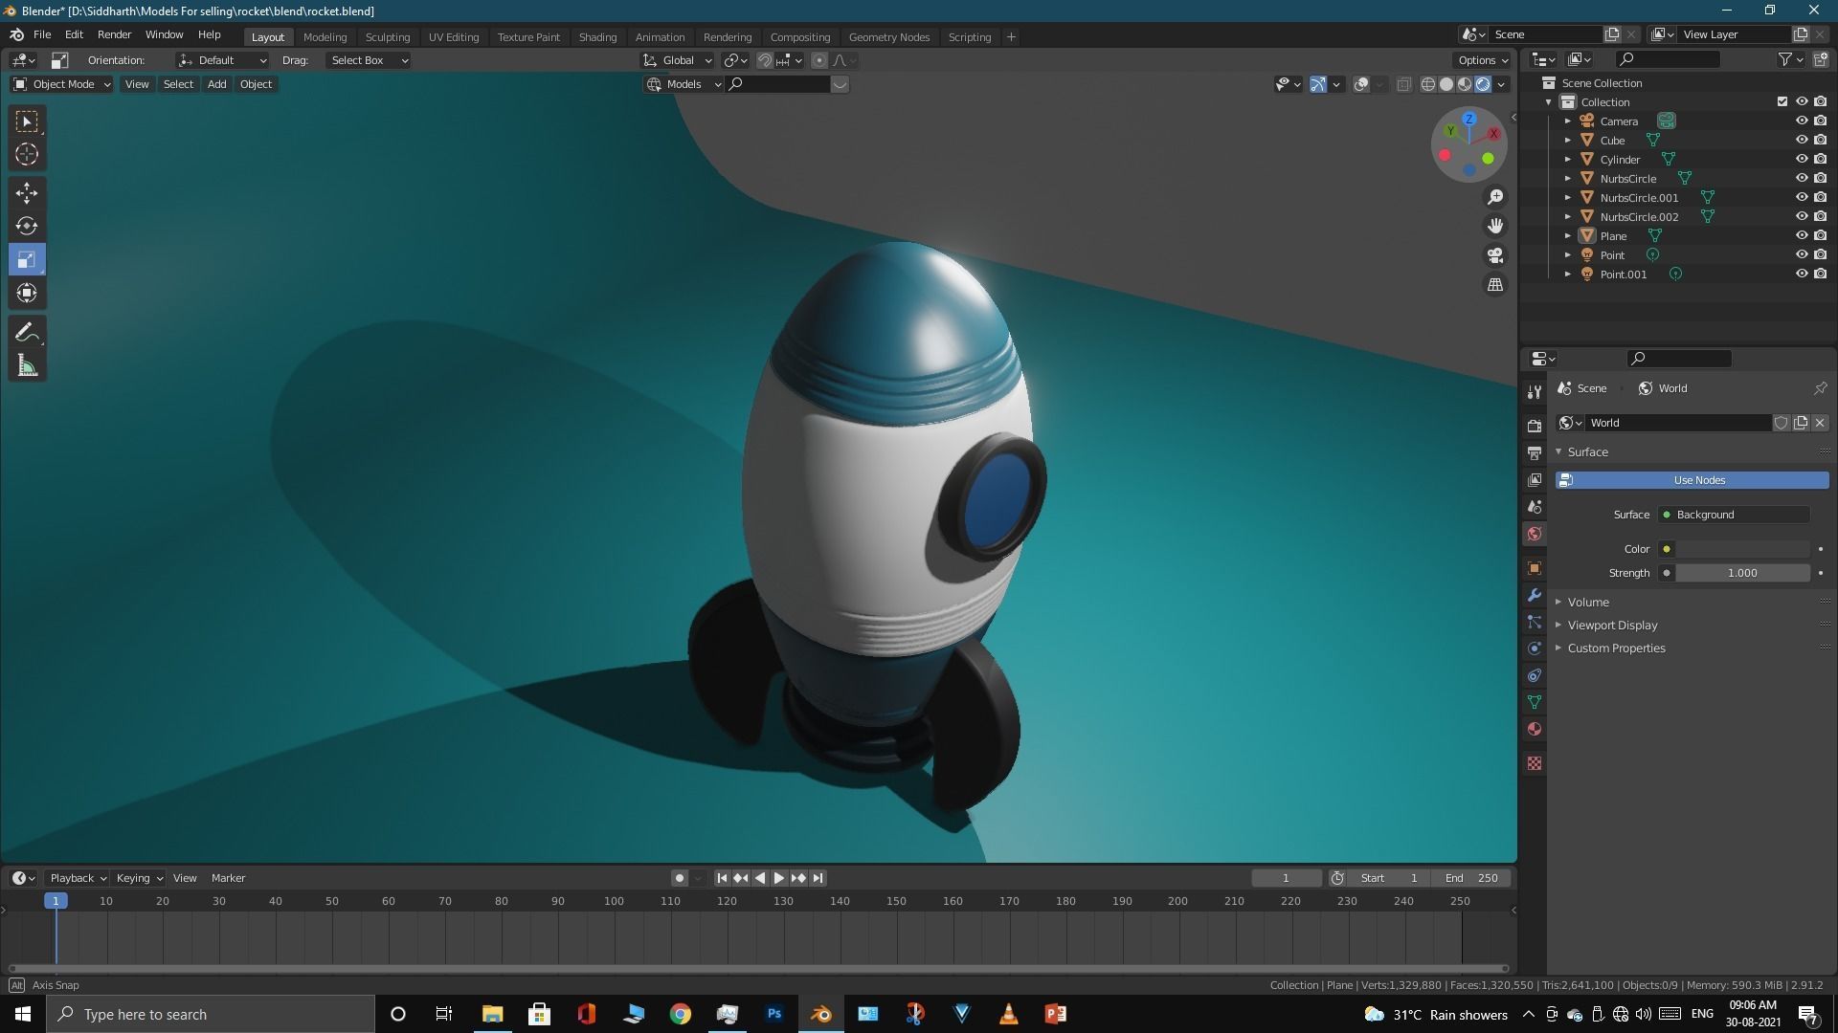The height and width of the screenshot is (1033, 1838).
Task: Toggle Plane object visibility eye
Action: point(1801,235)
